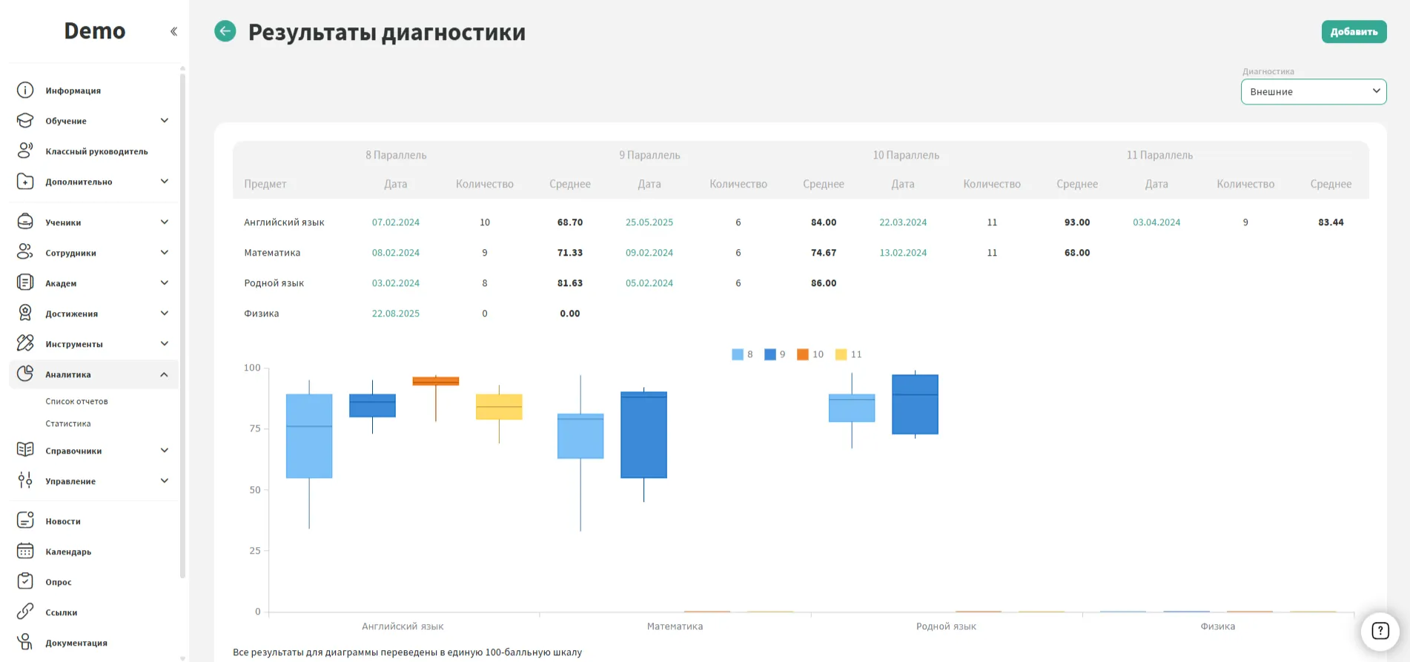
Task: Click the Новости news icon
Action: coord(25,520)
